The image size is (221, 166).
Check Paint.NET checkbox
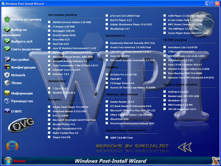pos(107,79)
